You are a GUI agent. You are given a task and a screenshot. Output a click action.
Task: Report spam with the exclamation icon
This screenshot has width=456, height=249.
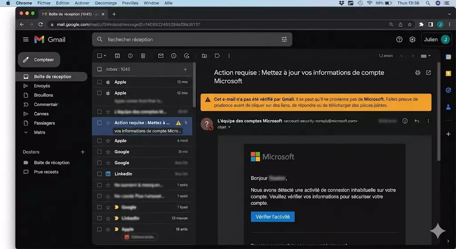point(130,56)
